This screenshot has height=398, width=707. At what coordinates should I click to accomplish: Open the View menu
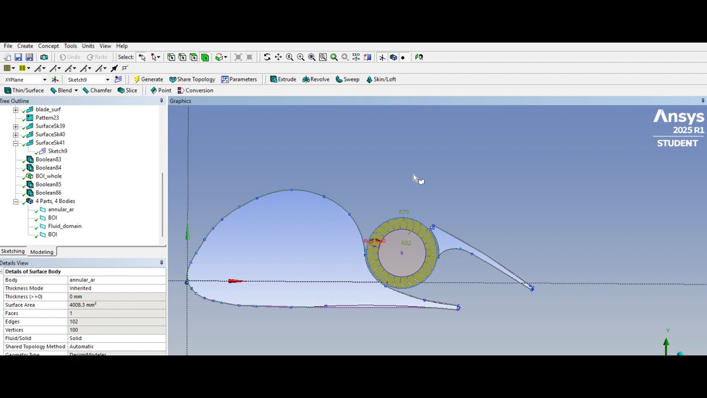(105, 46)
